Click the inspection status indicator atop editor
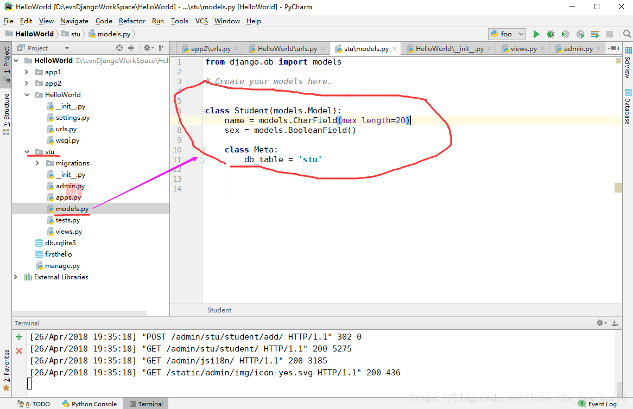 (618, 61)
